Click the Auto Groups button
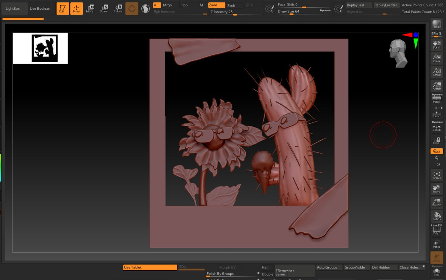Screen dimensions: 446x280 tap(329, 267)
